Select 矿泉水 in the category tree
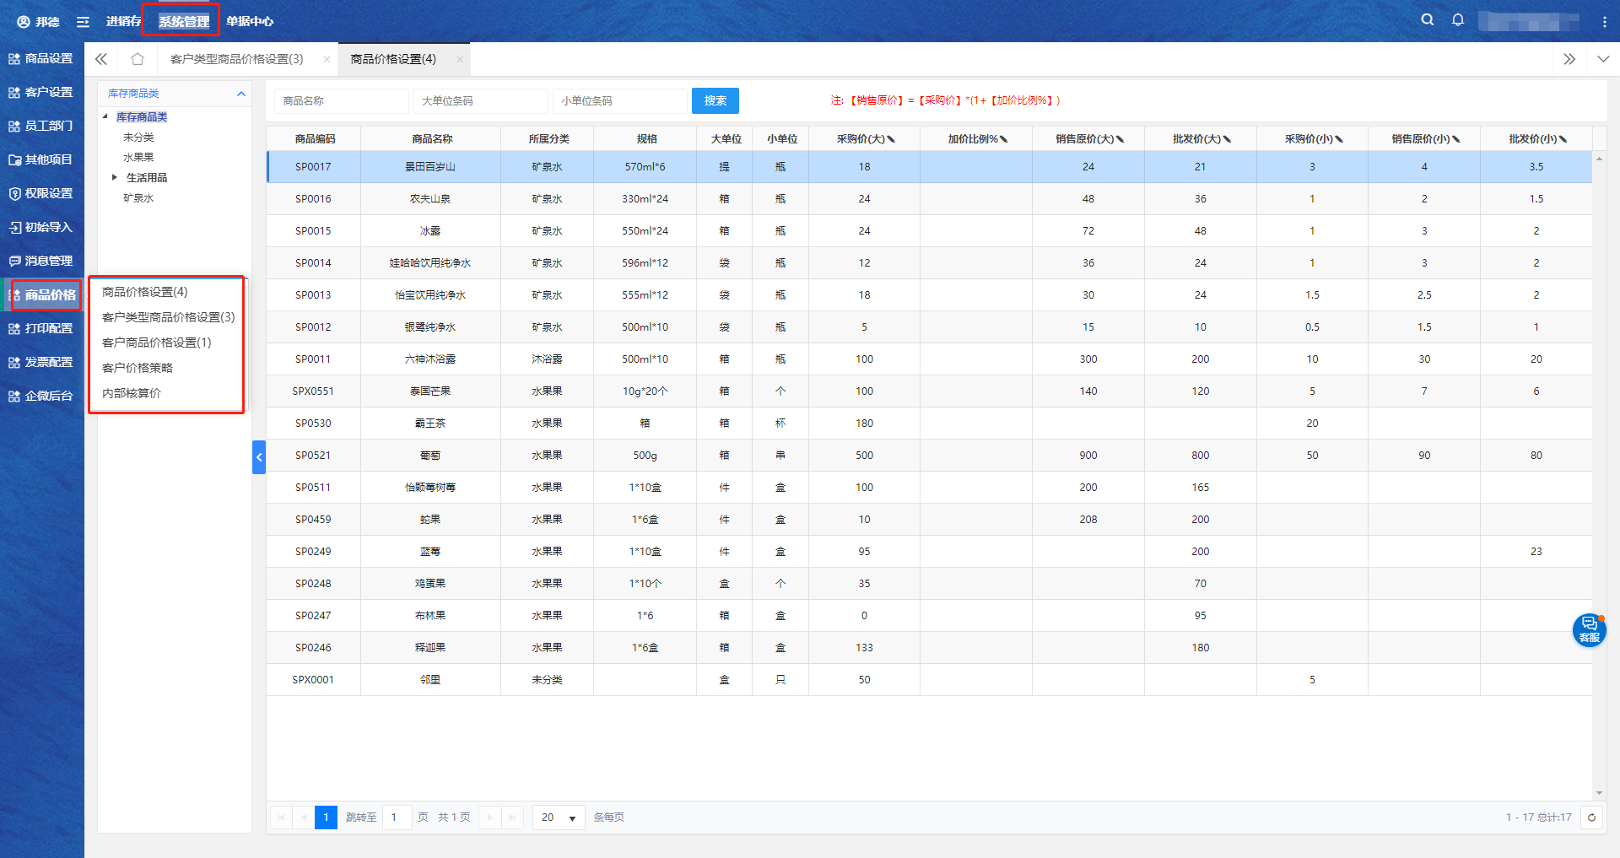Screen dimensions: 1620x858 coord(138,198)
